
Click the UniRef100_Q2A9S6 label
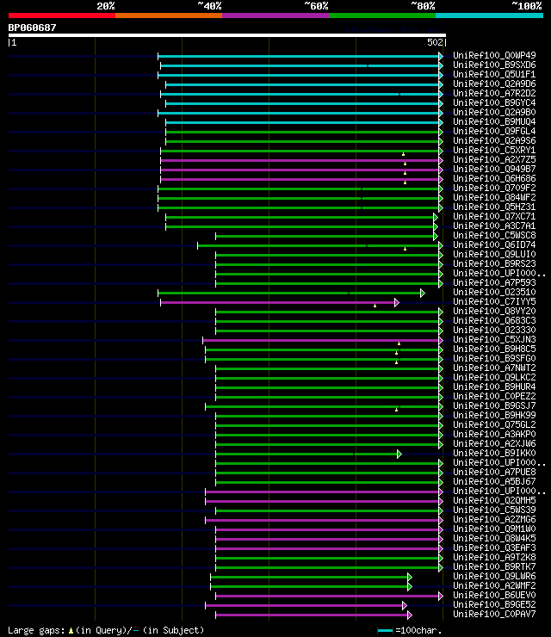click(x=494, y=140)
